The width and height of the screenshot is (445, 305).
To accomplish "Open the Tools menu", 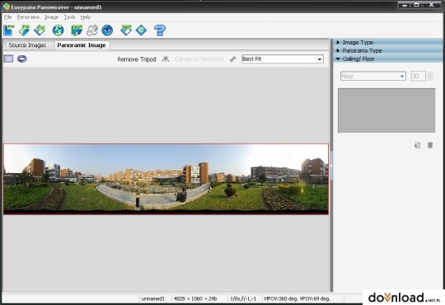I will [69, 17].
